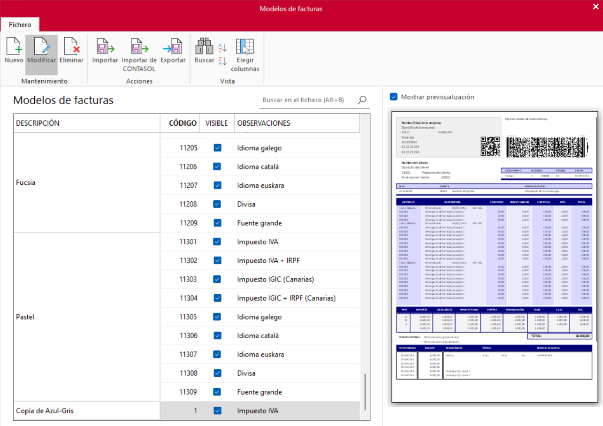Sort by the CÓDIGO column header
Image resolution: width=603 pixels, height=426 pixels.
coord(180,123)
